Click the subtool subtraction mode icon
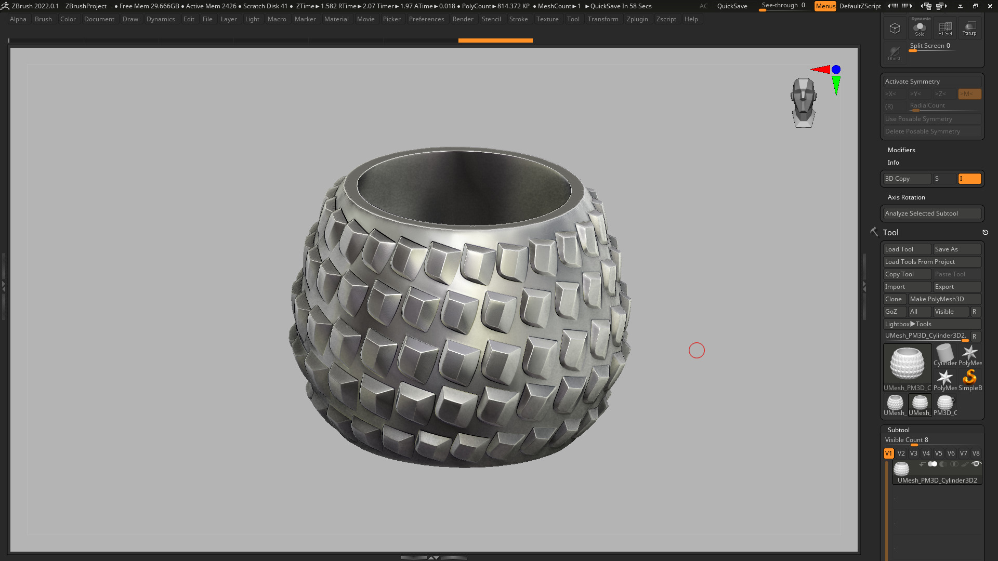 pos(943,464)
